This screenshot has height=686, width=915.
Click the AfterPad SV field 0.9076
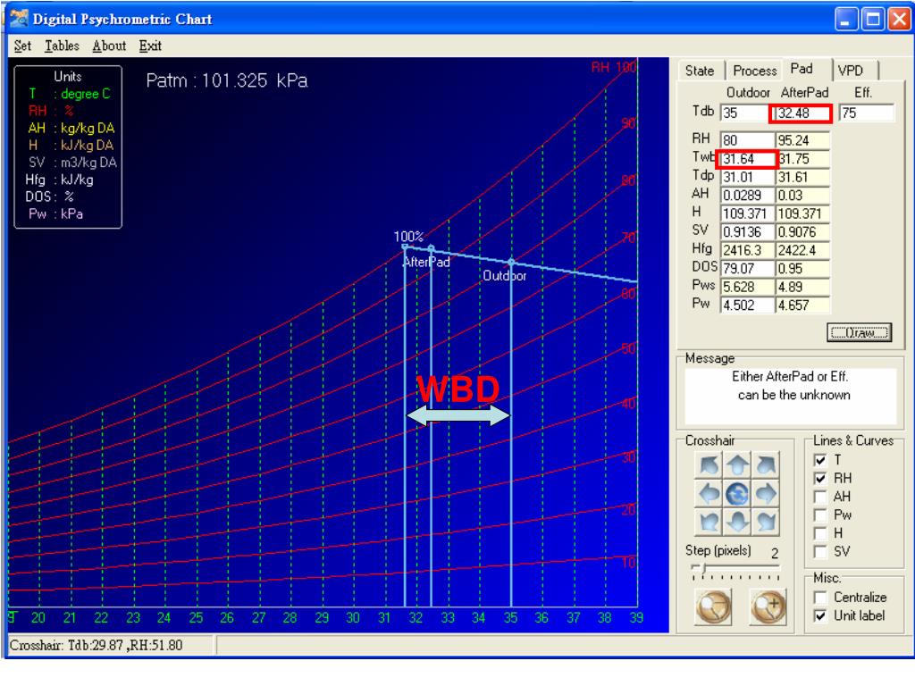click(802, 232)
